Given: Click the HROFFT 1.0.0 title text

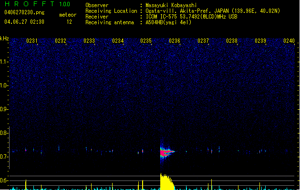Looking at the screenshot, I should click(x=38, y=4).
